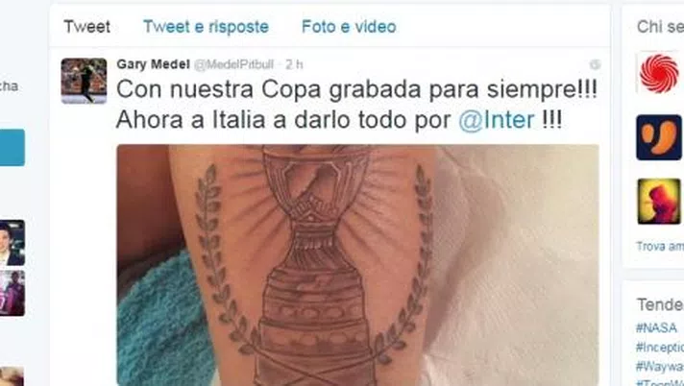The height and width of the screenshot is (386, 684).
Task: Open the #Inception trending hashtag
Action: [x=660, y=348]
